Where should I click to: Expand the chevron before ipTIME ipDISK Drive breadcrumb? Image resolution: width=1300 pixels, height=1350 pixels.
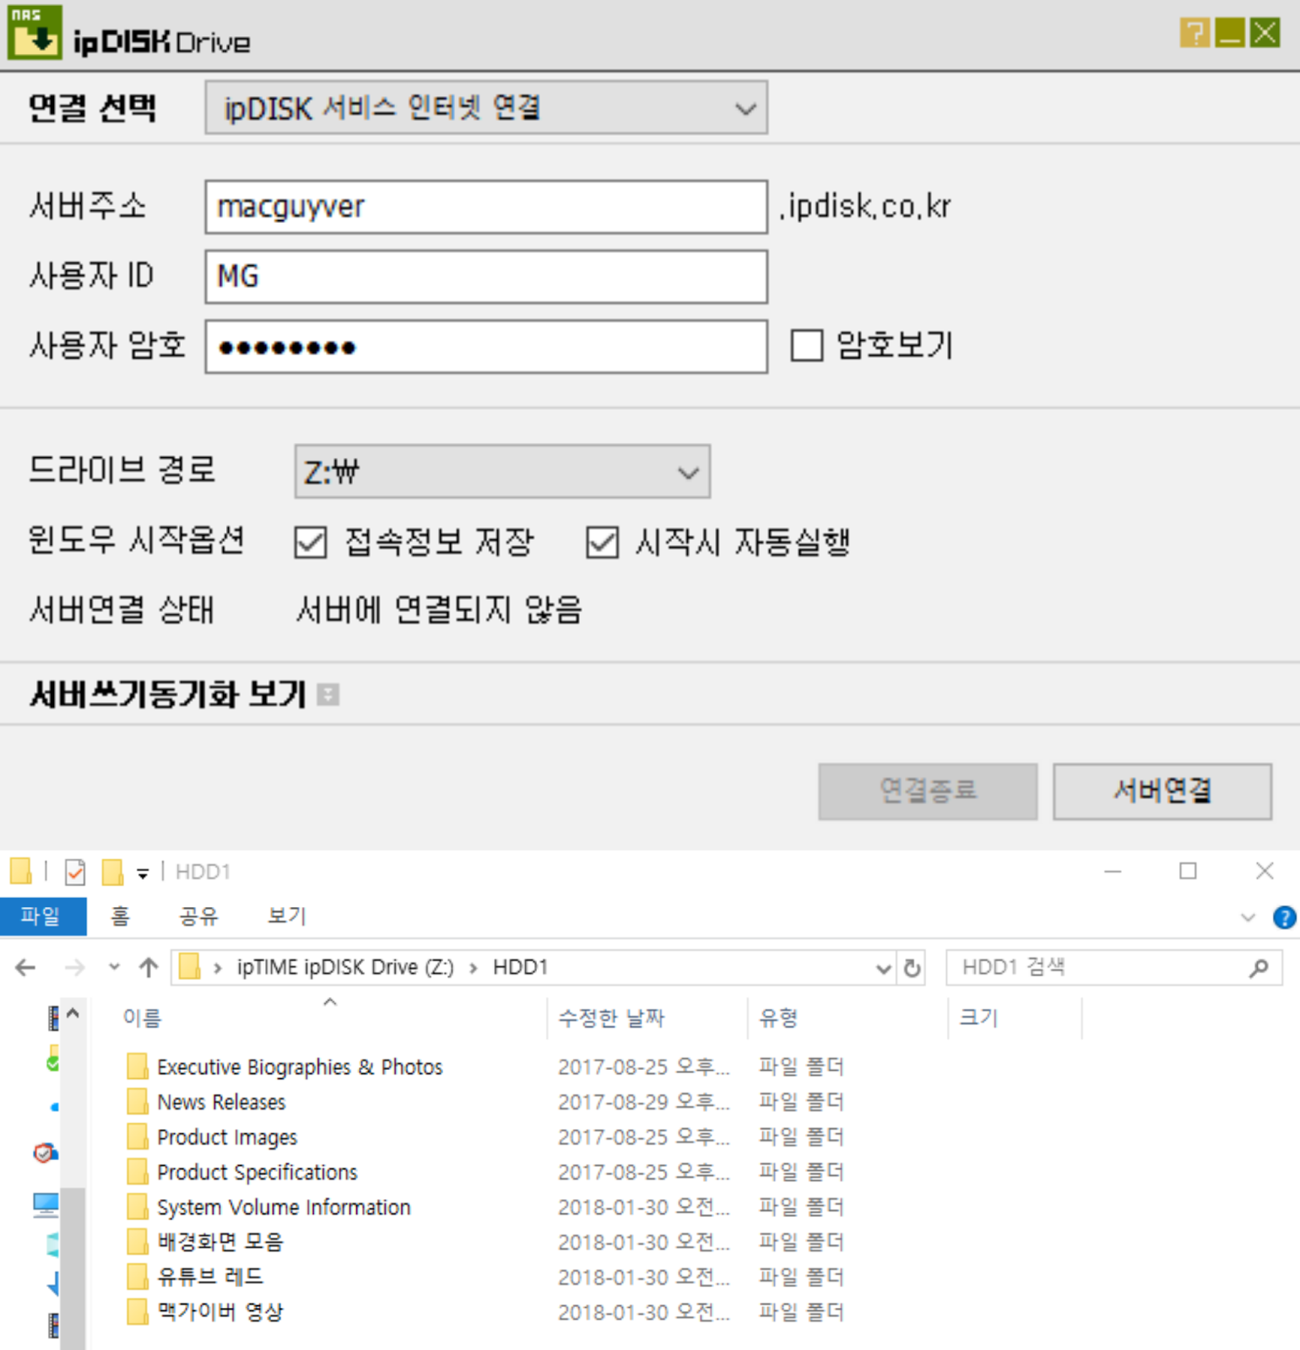point(218,968)
